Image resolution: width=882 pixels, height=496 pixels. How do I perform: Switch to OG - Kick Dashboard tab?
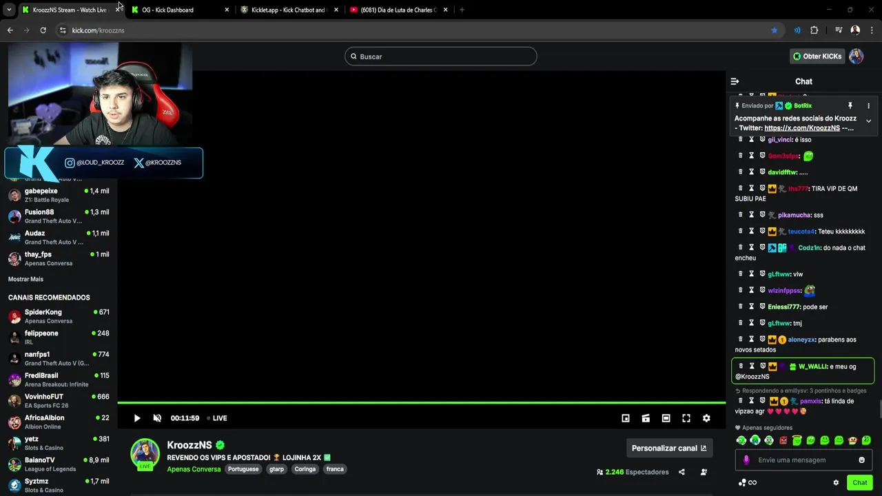(x=179, y=10)
